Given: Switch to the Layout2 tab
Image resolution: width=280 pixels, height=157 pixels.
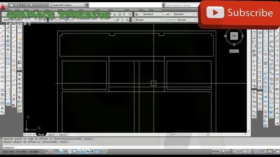Looking at the screenshot, I should tap(63, 135).
